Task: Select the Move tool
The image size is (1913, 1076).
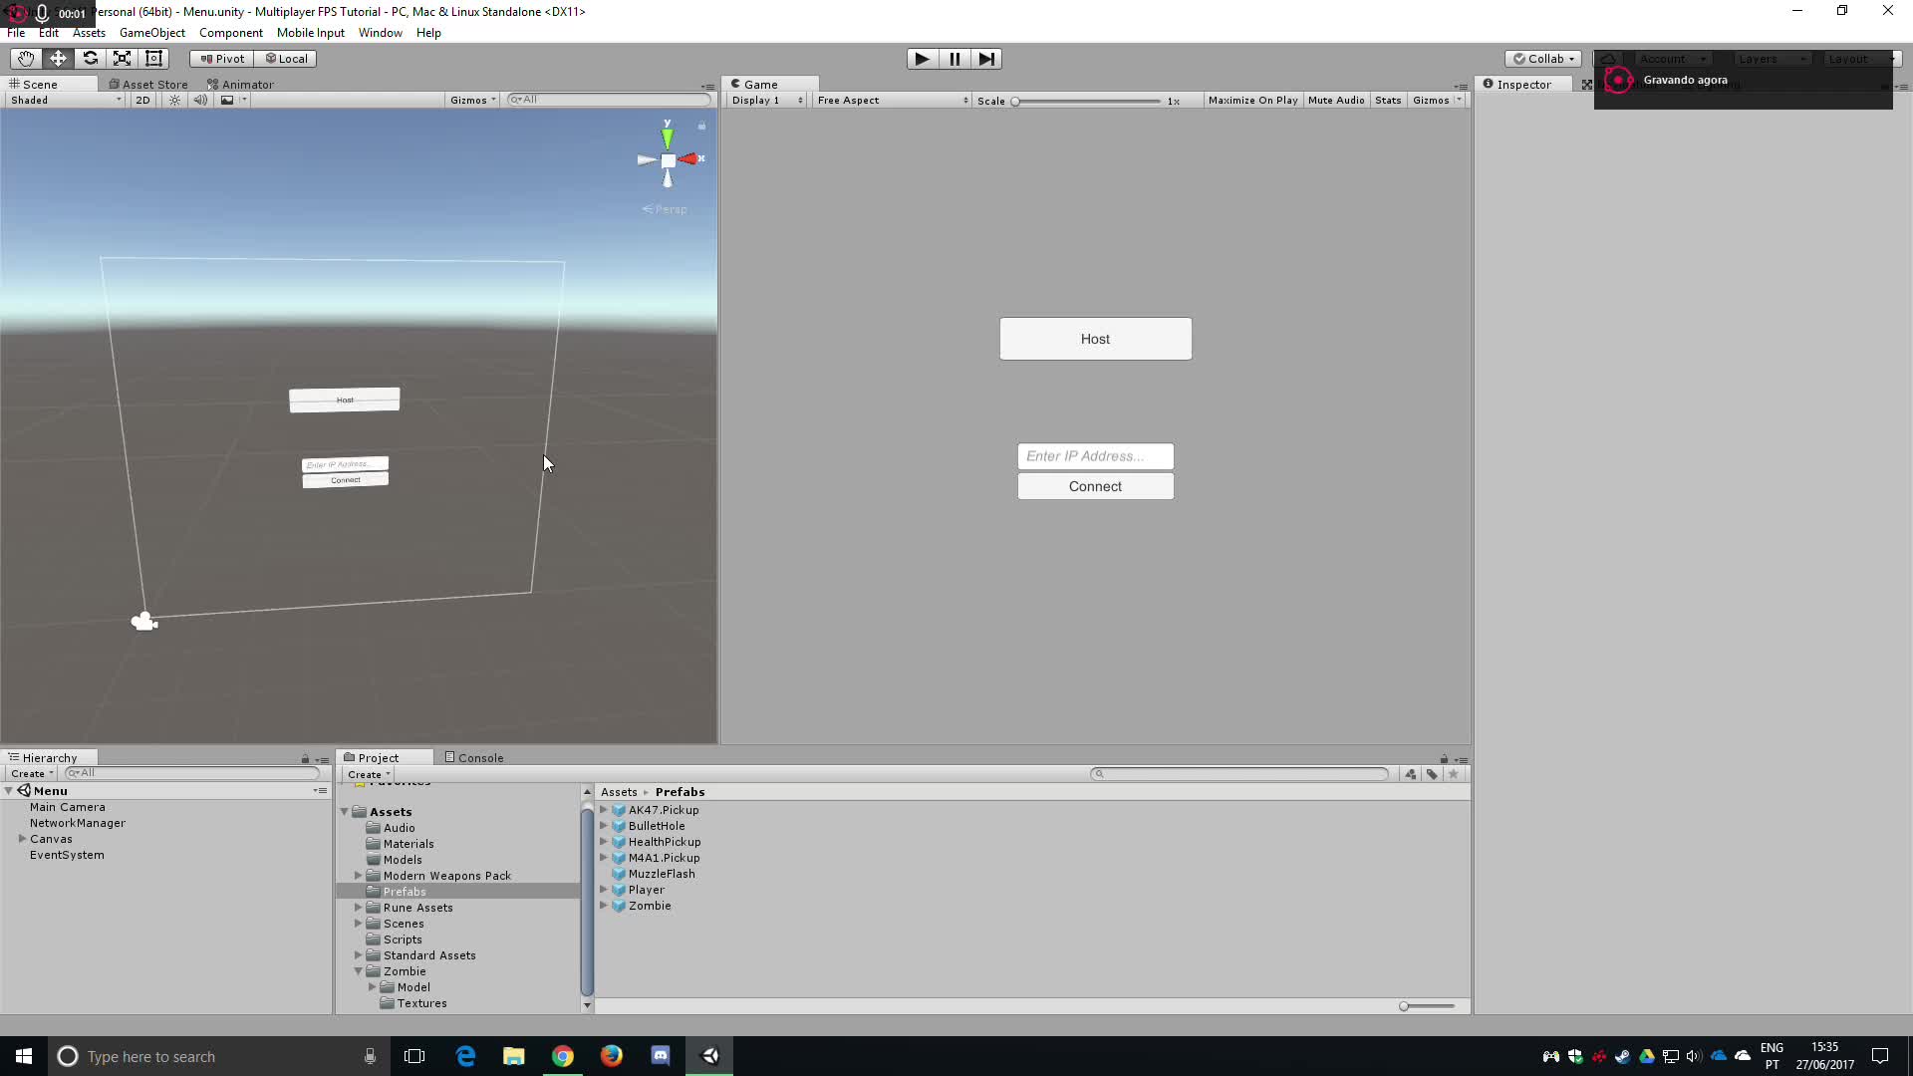Action: tap(58, 59)
